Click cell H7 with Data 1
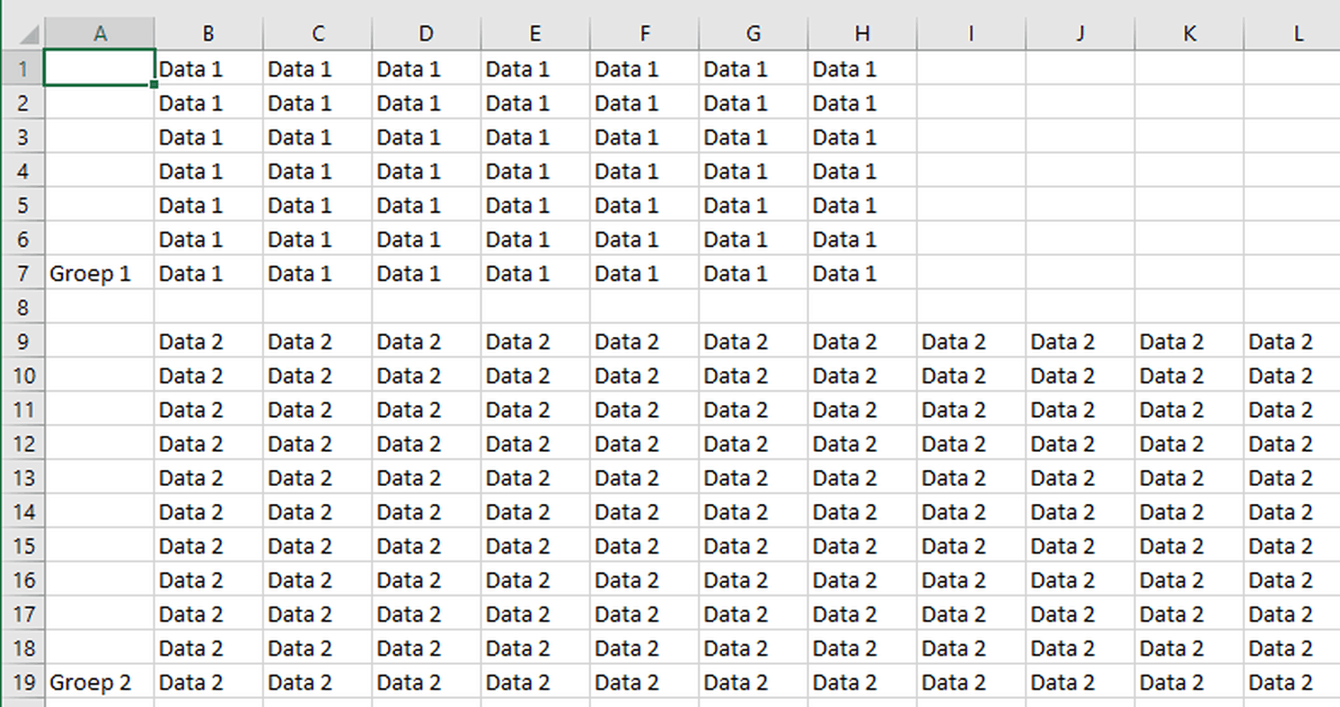 (862, 273)
